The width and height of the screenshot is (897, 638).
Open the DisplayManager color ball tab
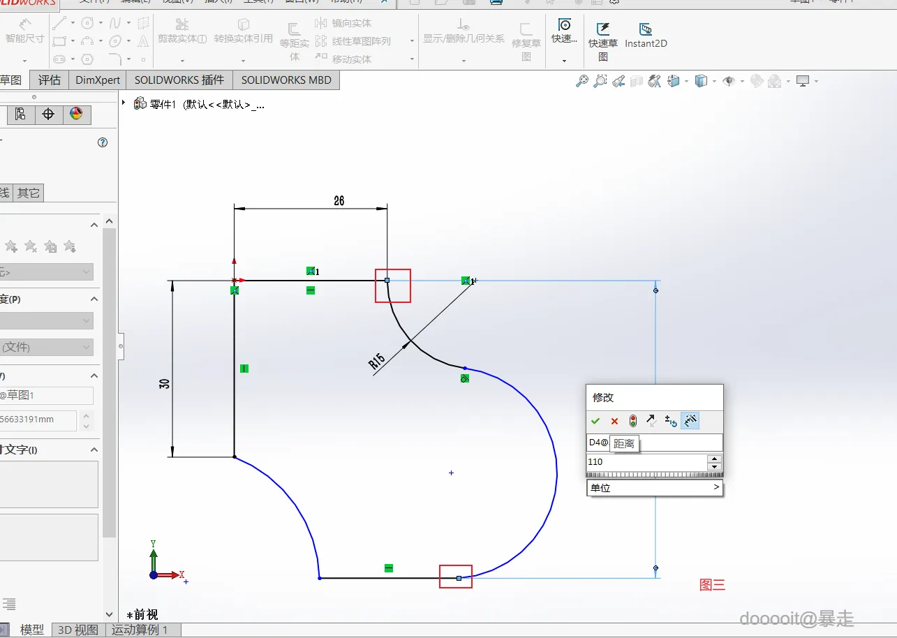pyautogui.click(x=76, y=114)
